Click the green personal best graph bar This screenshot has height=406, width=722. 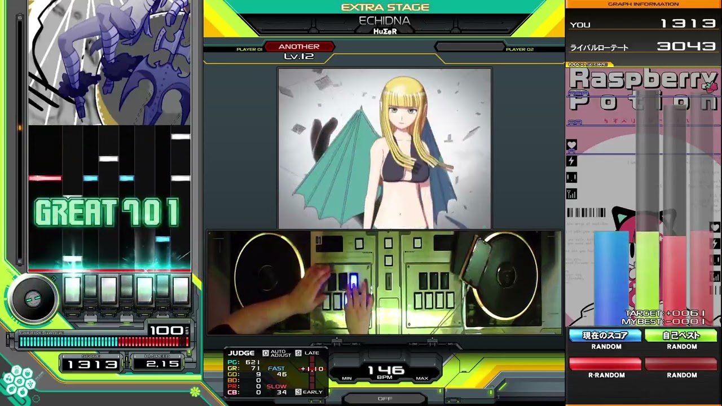[648, 278]
